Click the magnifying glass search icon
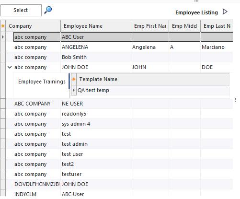Viewport: 240px width, 199px height. pyautogui.click(x=48, y=10)
